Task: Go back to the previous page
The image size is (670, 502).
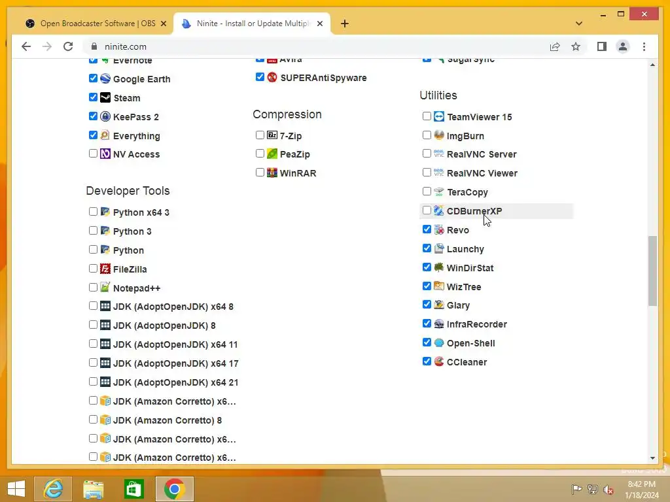Action: (x=26, y=46)
